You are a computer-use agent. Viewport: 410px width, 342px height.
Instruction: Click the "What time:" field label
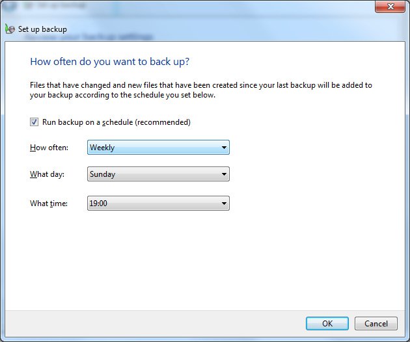point(49,204)
